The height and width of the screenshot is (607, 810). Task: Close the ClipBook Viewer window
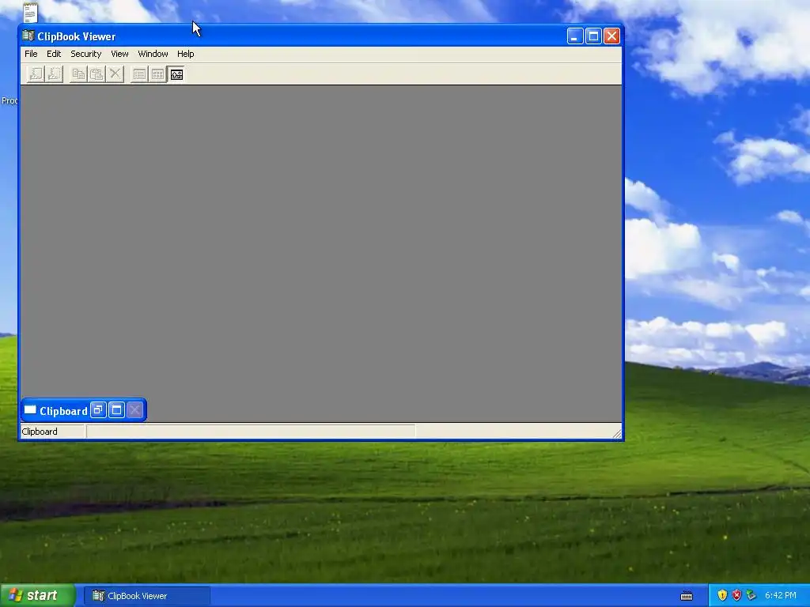pos(611,36)
